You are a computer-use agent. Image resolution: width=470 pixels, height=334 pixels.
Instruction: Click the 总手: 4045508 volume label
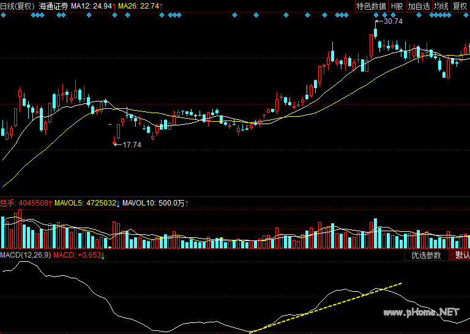coord(26,203)
